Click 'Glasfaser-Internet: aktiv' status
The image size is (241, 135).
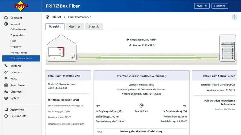tap(141, 85)
